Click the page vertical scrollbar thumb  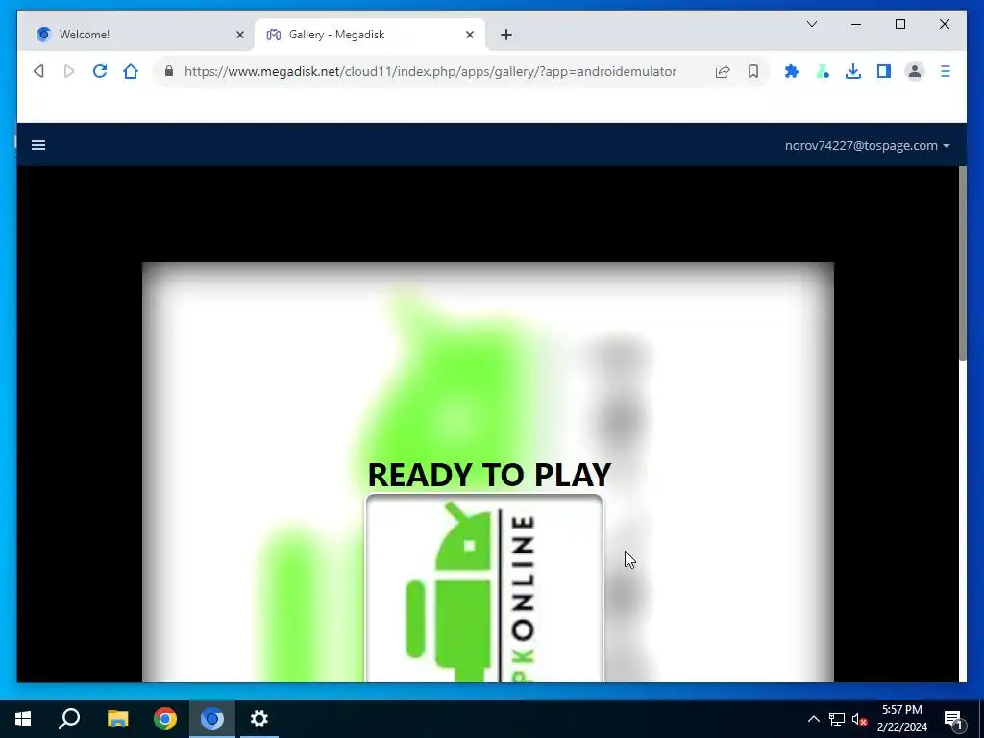coord(963,263)
